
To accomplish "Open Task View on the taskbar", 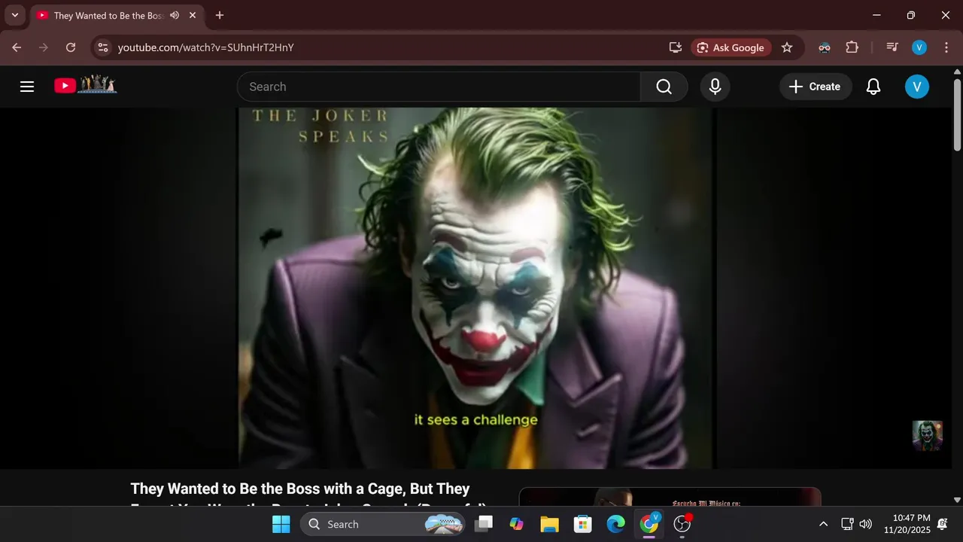I will tap(484, 524).
